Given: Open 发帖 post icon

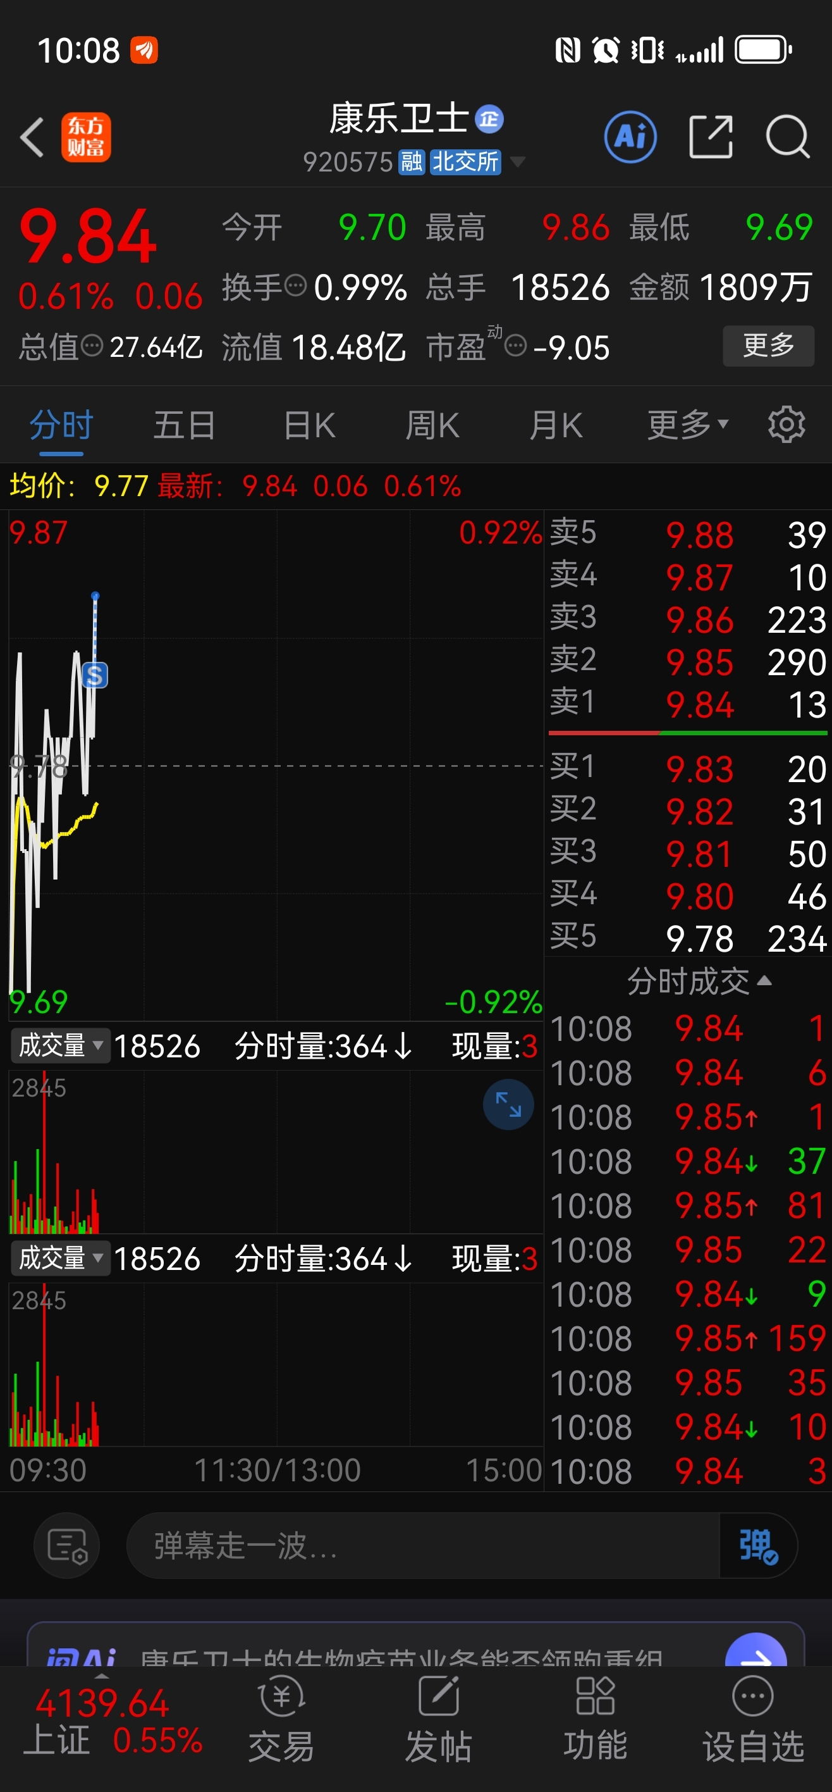Looking at the screenshot, I should click(x=439, y=1717).
